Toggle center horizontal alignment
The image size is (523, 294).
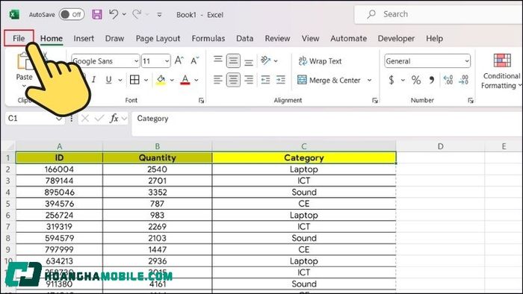point(233,80)
